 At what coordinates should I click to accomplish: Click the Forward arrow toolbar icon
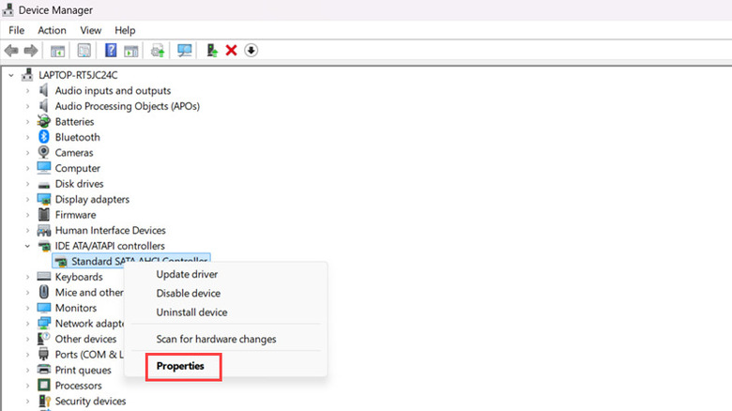tap(31, 51)
